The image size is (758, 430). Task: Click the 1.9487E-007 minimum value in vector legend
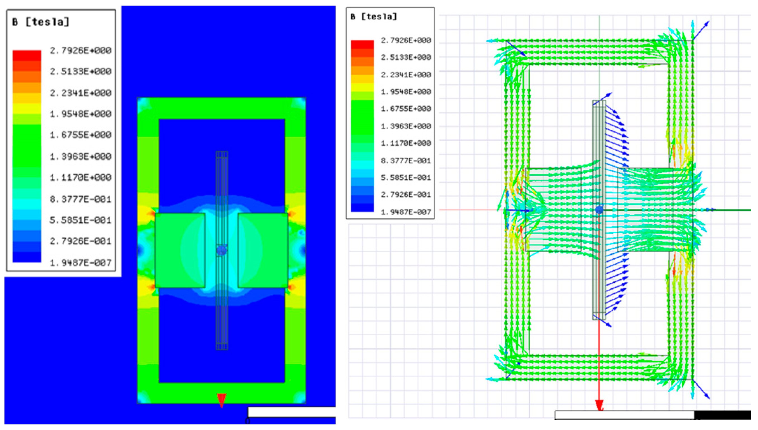(406, 212)
